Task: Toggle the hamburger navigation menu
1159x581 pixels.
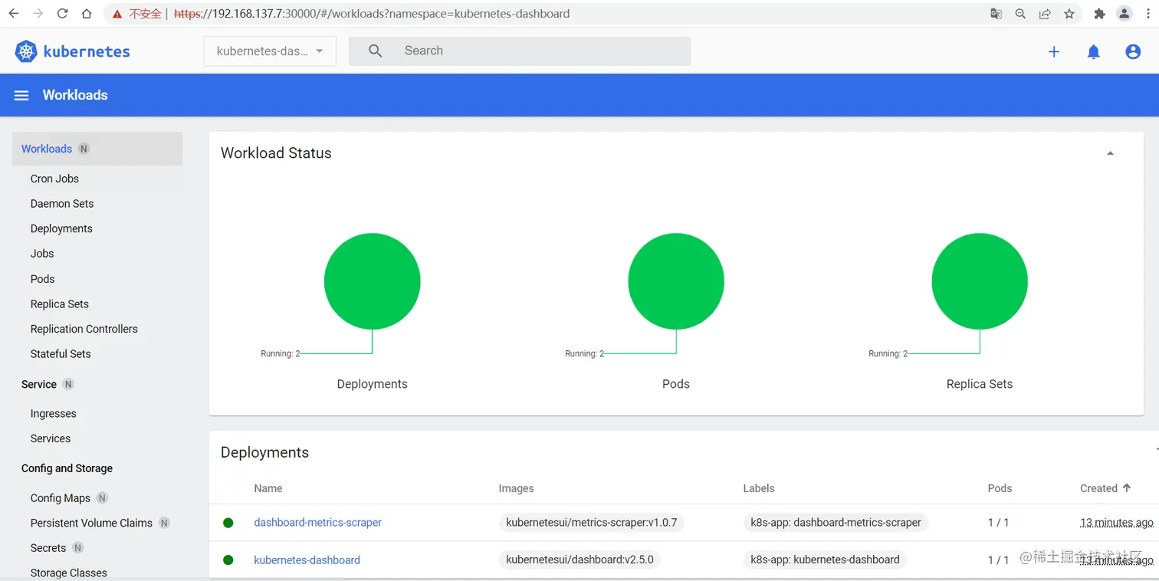Action: coord(21,95)
